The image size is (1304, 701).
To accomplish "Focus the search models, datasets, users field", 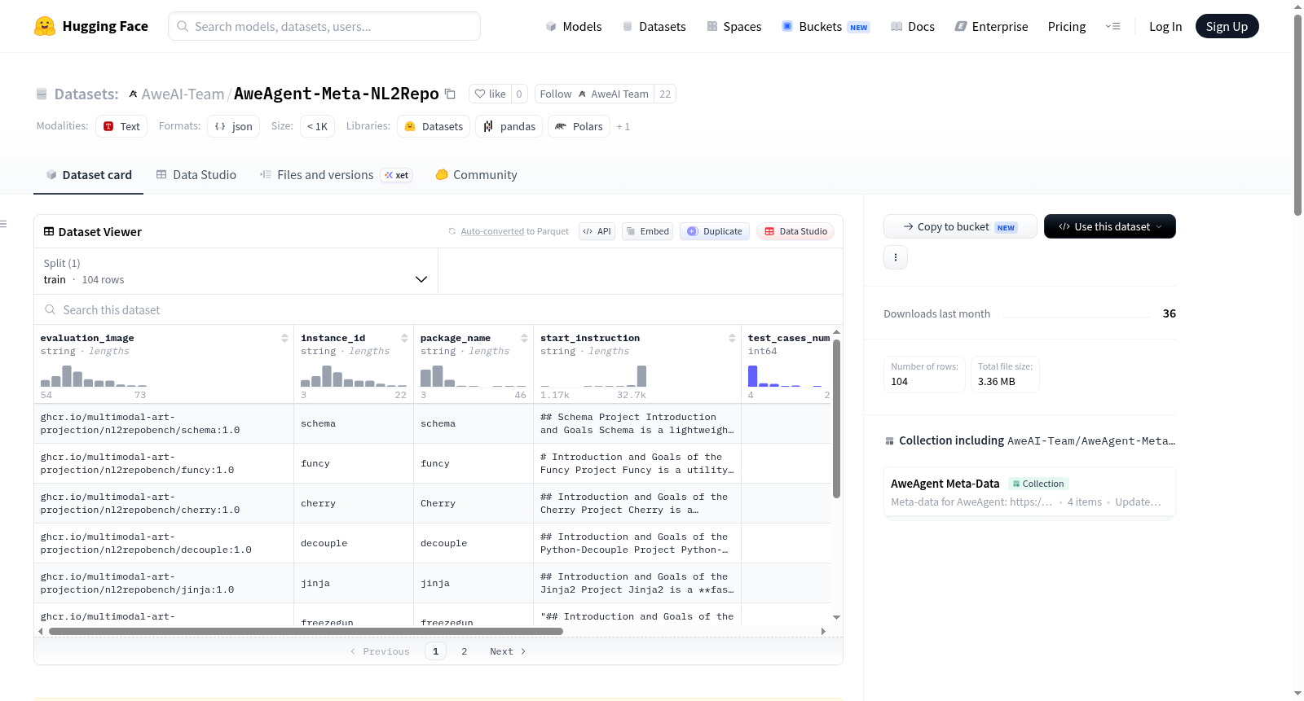I will (x=324, y=26).
